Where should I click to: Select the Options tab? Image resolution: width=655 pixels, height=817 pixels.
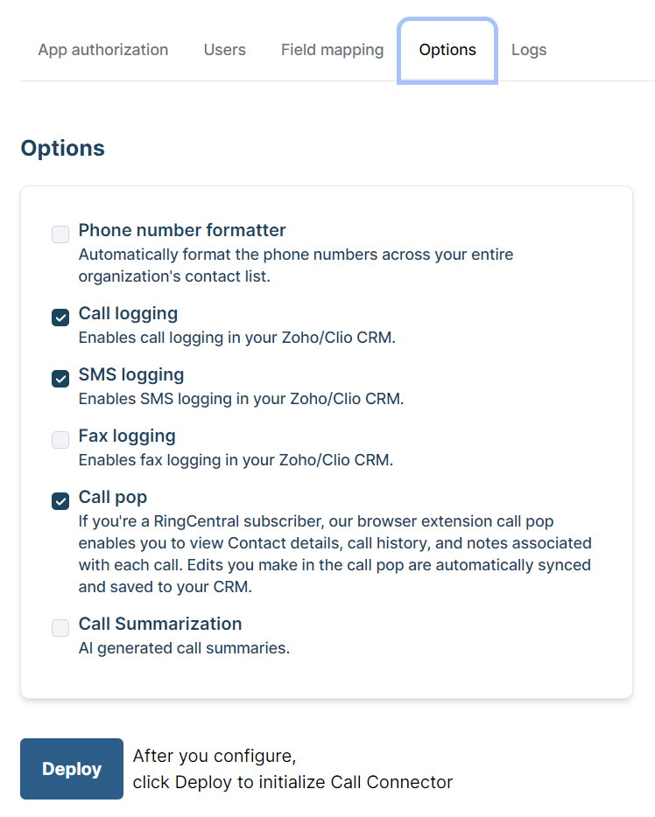tap(447, 50)
